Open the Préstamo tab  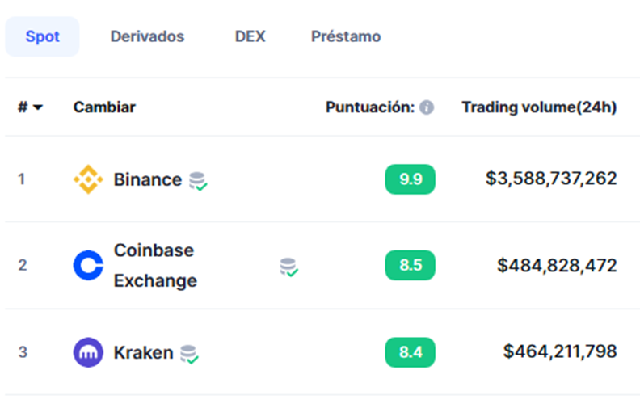pos(346,36)
